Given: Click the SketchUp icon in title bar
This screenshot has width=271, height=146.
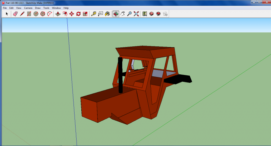Looking at the screenshot, I should [3, 3].
